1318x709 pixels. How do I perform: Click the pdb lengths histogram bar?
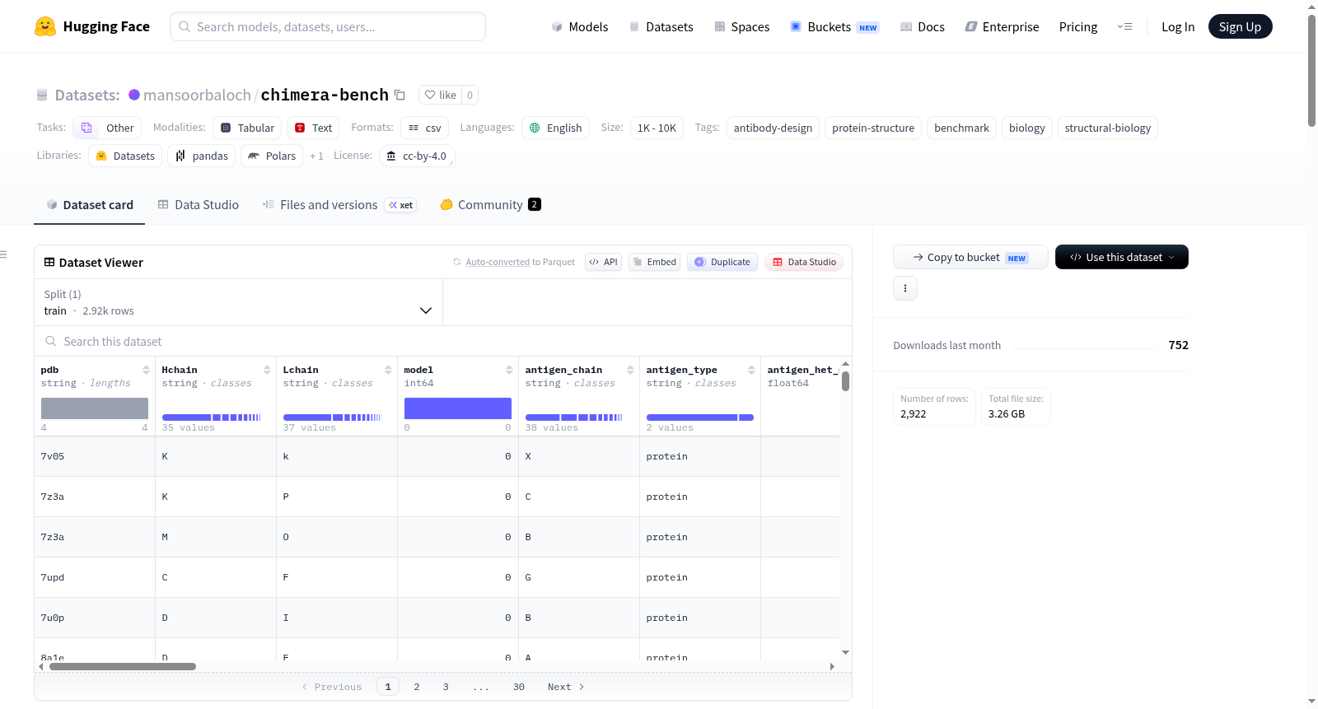(95, 408)
